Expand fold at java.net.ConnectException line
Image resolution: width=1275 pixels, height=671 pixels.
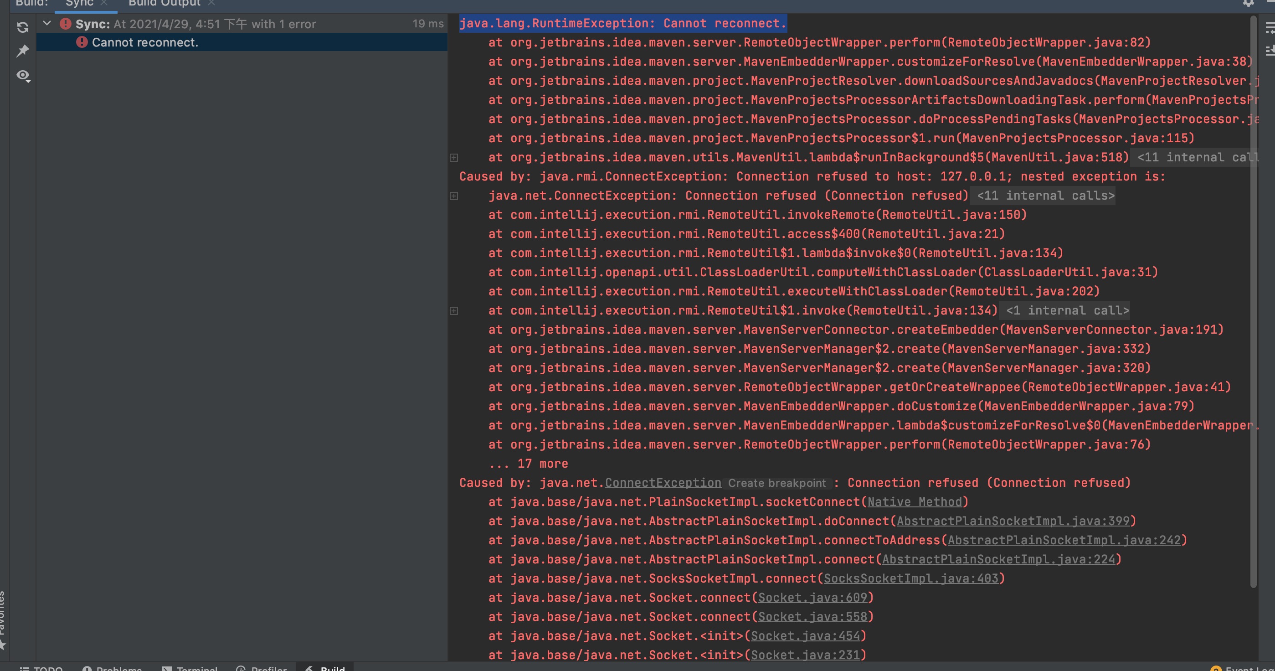454,196
